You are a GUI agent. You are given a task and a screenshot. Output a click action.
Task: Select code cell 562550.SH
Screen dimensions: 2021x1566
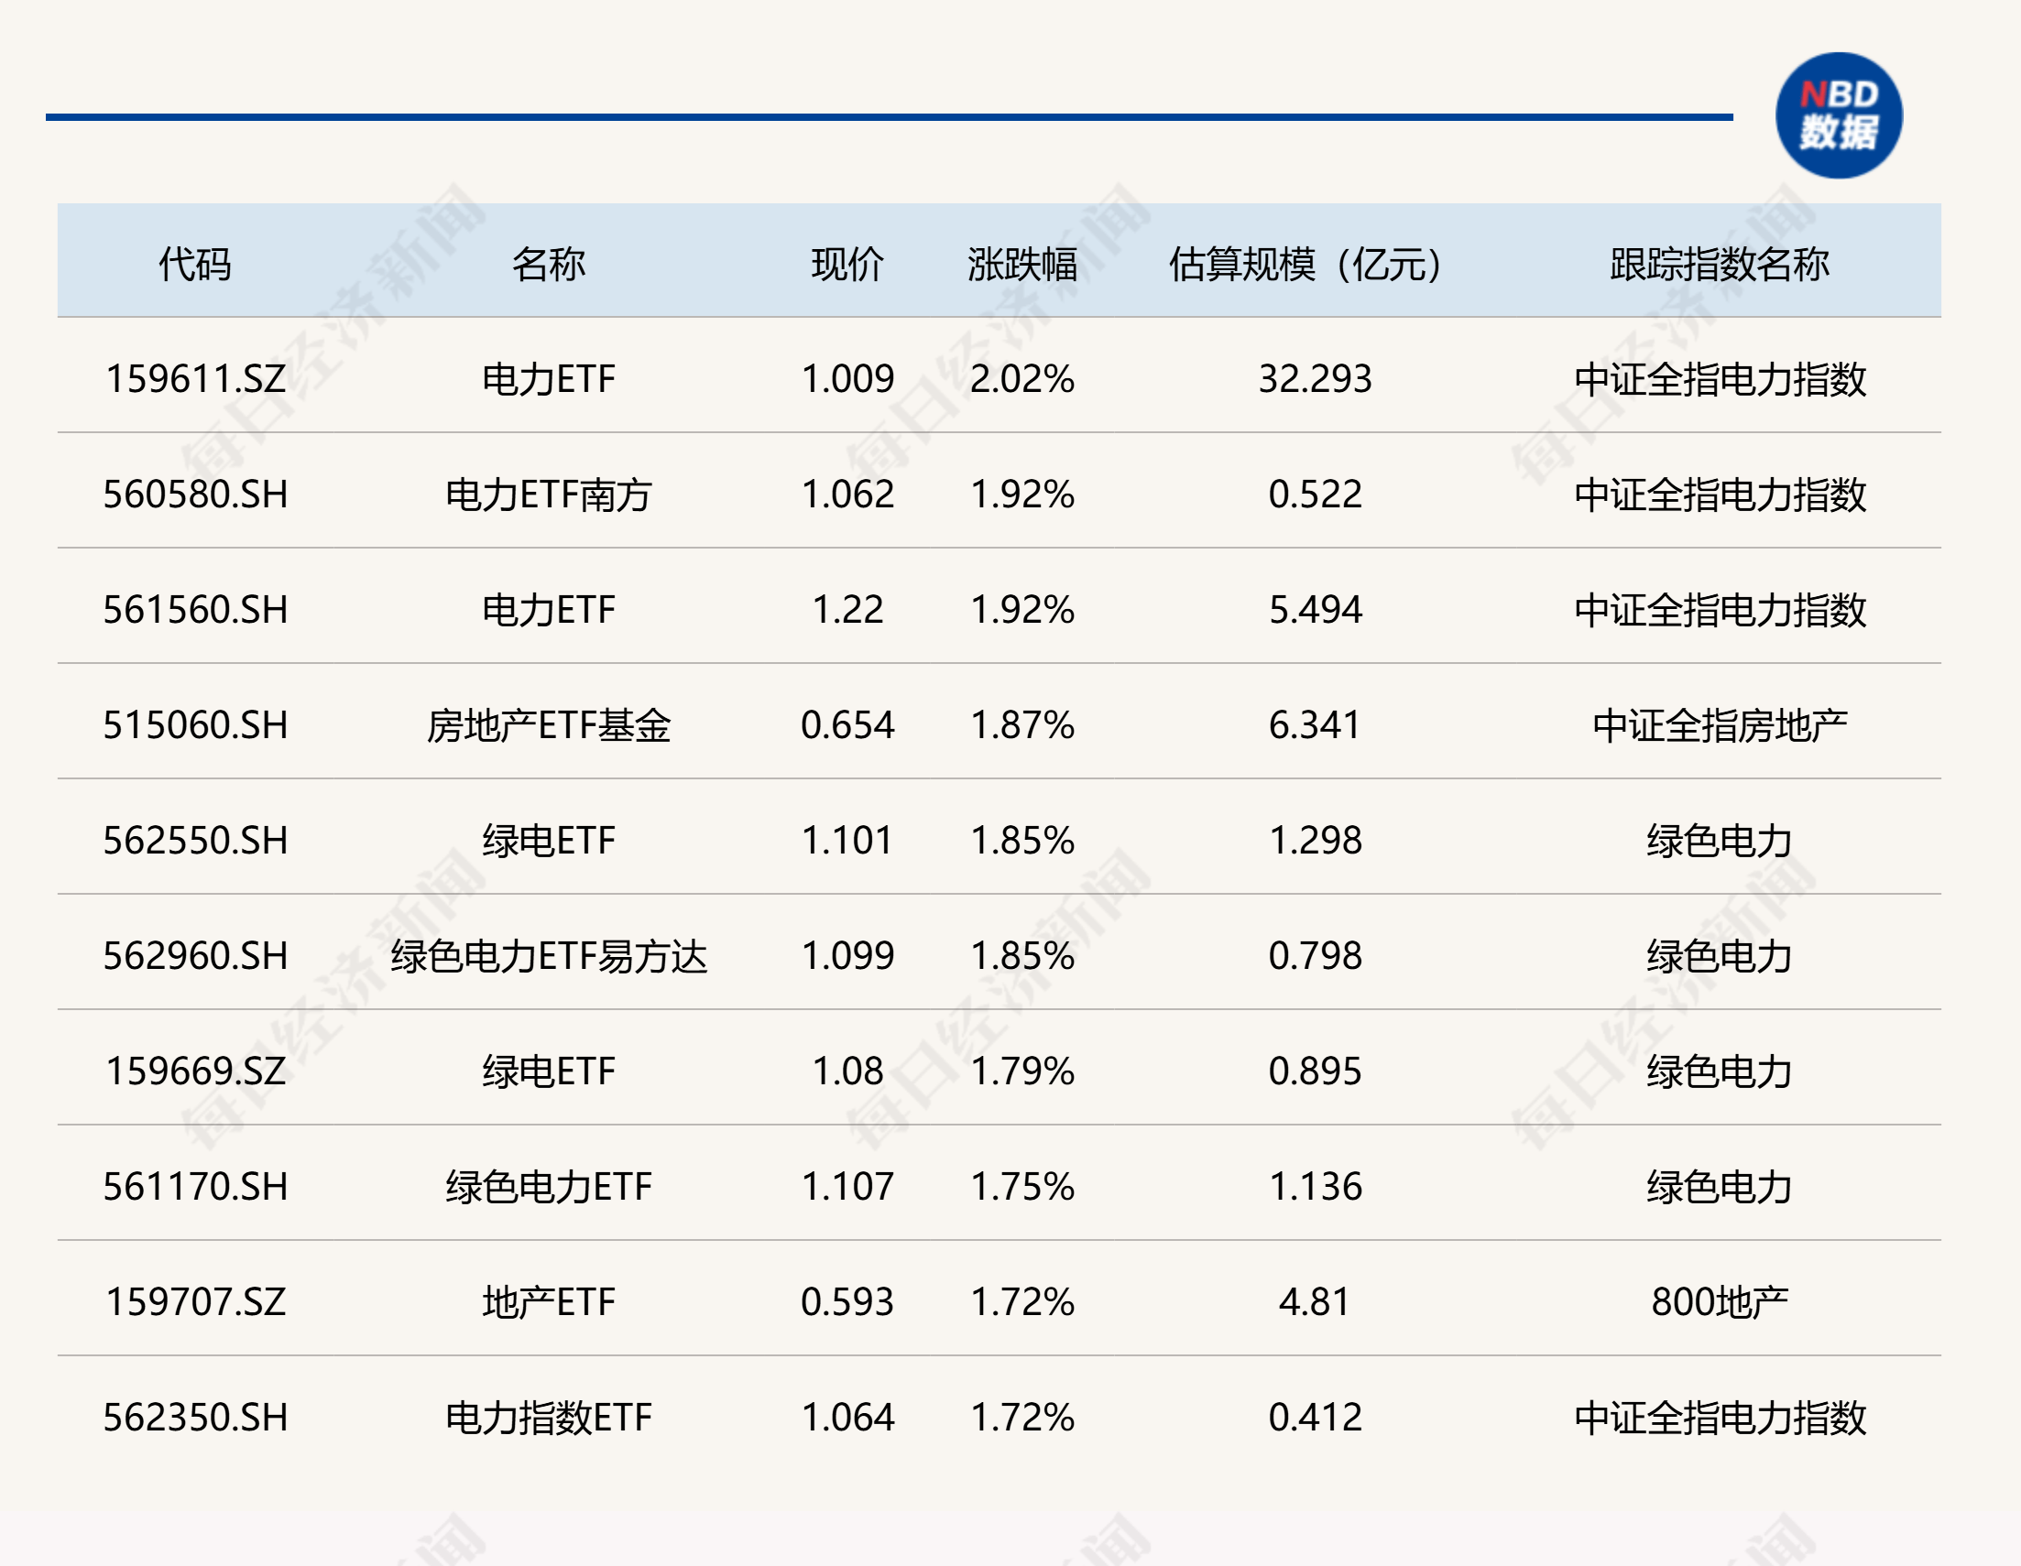pyautogui.click(x=195, y=840)
